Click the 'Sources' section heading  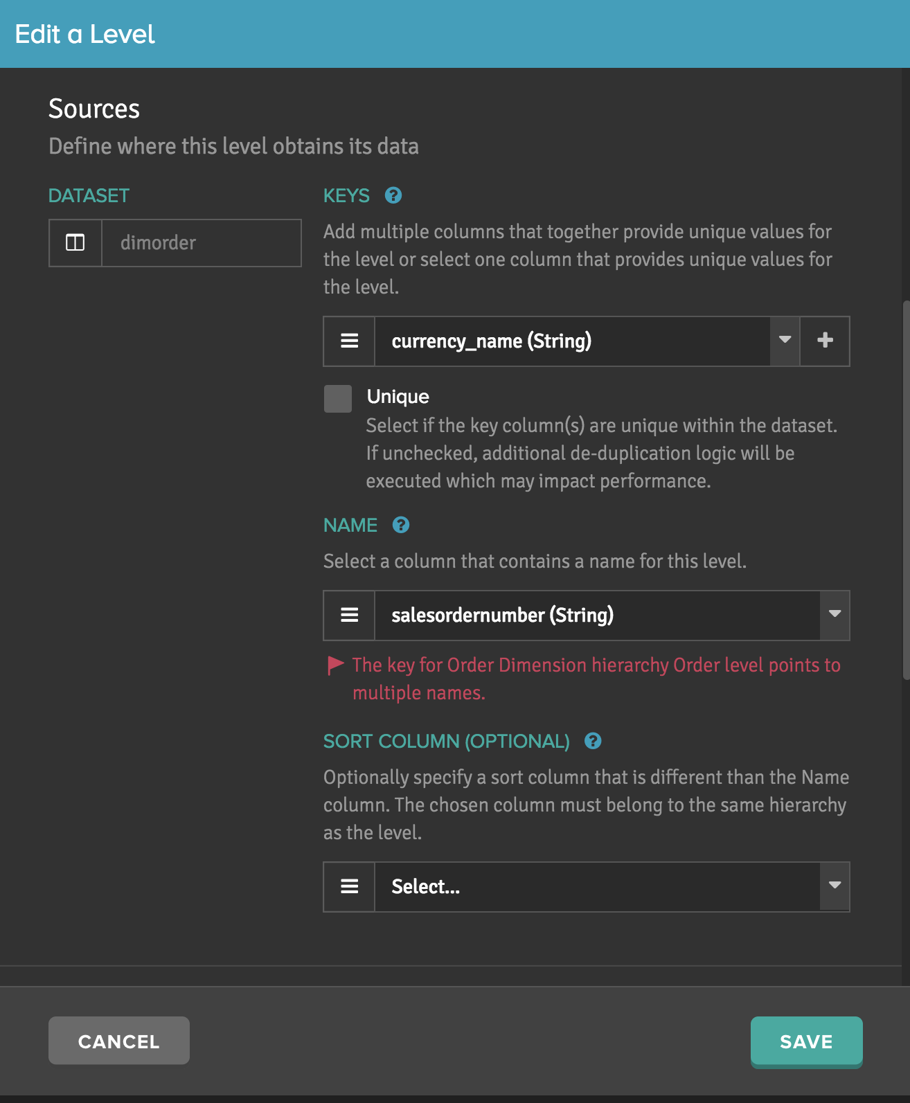[94, 109]
